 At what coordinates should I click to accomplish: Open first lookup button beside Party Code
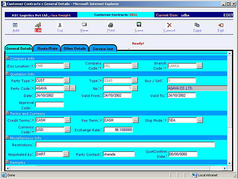(67, 88)
